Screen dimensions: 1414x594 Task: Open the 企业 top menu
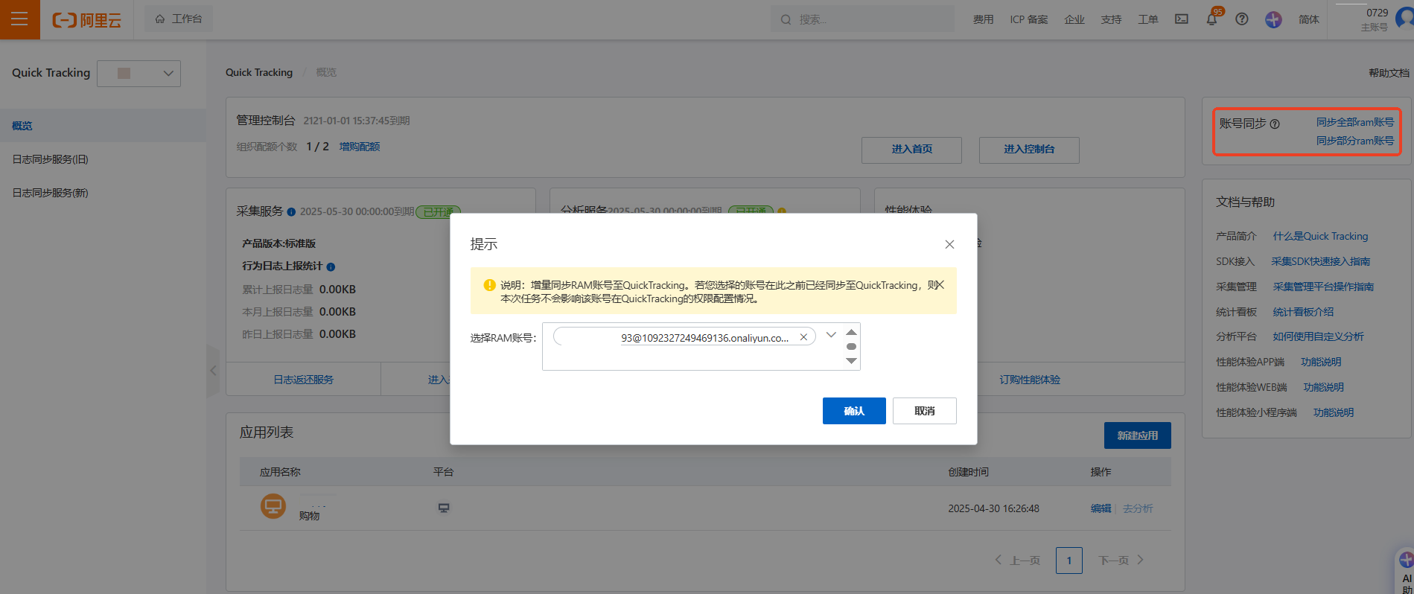pos(1074,19)
